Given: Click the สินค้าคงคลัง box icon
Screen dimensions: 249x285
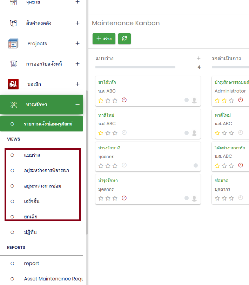Looking at the screenshot, I should (13, 23).
